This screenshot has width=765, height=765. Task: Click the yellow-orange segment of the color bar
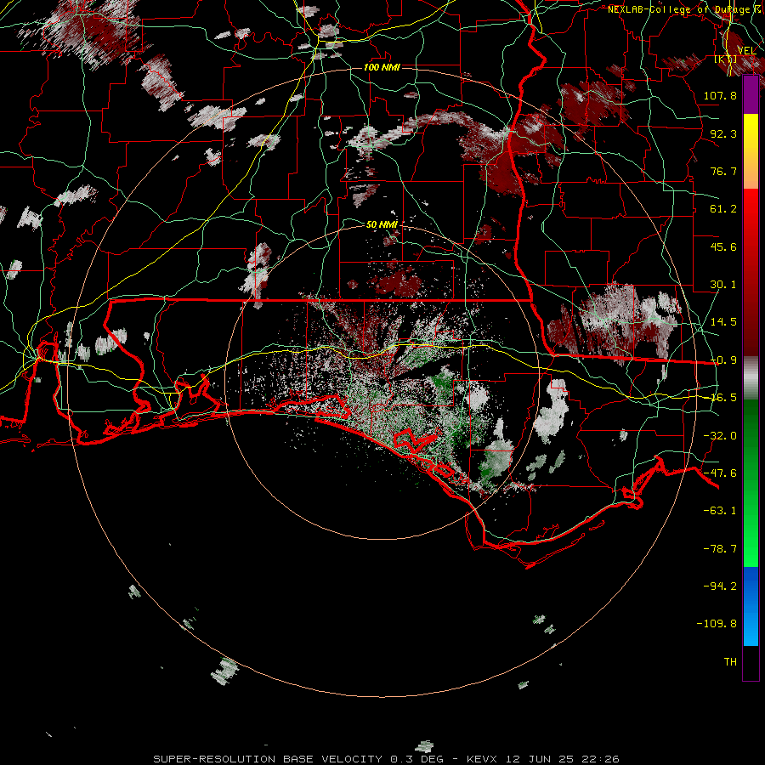[x=751, y=151]
